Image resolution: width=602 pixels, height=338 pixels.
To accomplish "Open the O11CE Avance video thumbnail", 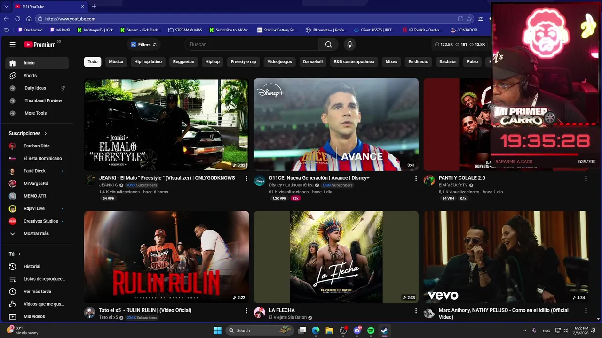I will pyautogui.click(x=336, y=124).
